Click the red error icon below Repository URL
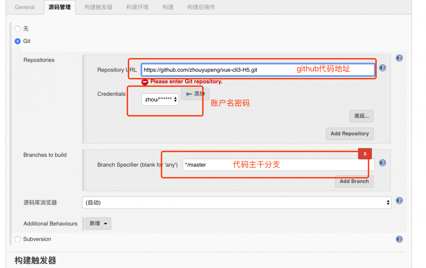The height and width of the screenshot is (268, 426). 145,82
